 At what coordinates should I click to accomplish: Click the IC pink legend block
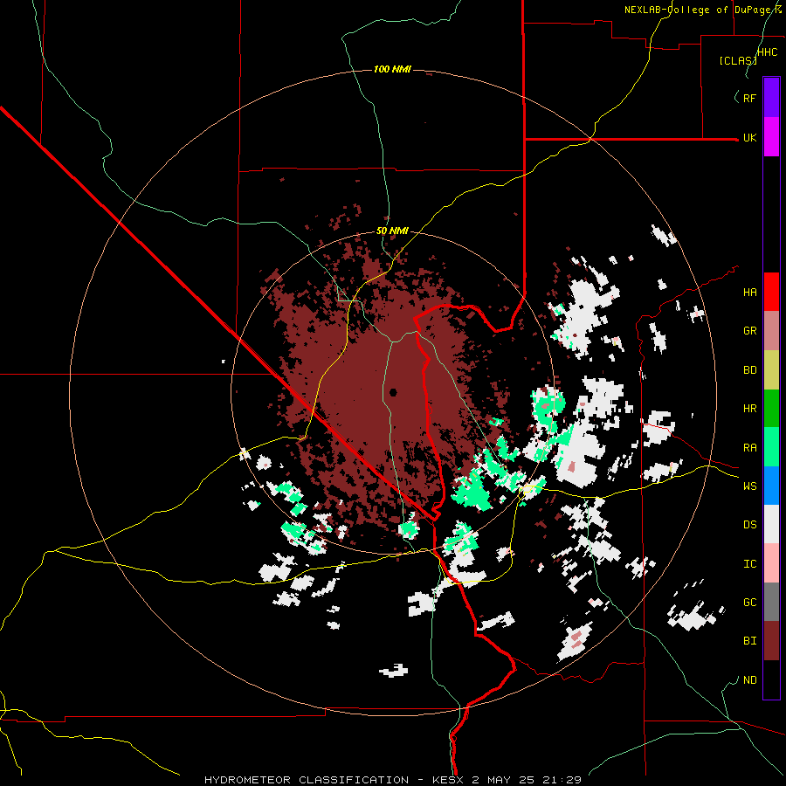(771, 563)
